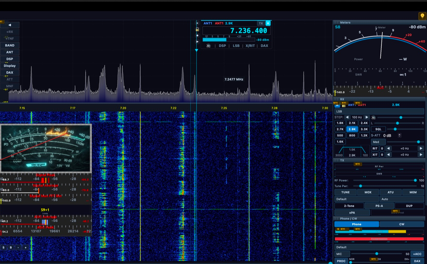Screen dimensions: 427x264
Task: Collapse side panel with left arrow icon
Action: (x=10, y=25)
